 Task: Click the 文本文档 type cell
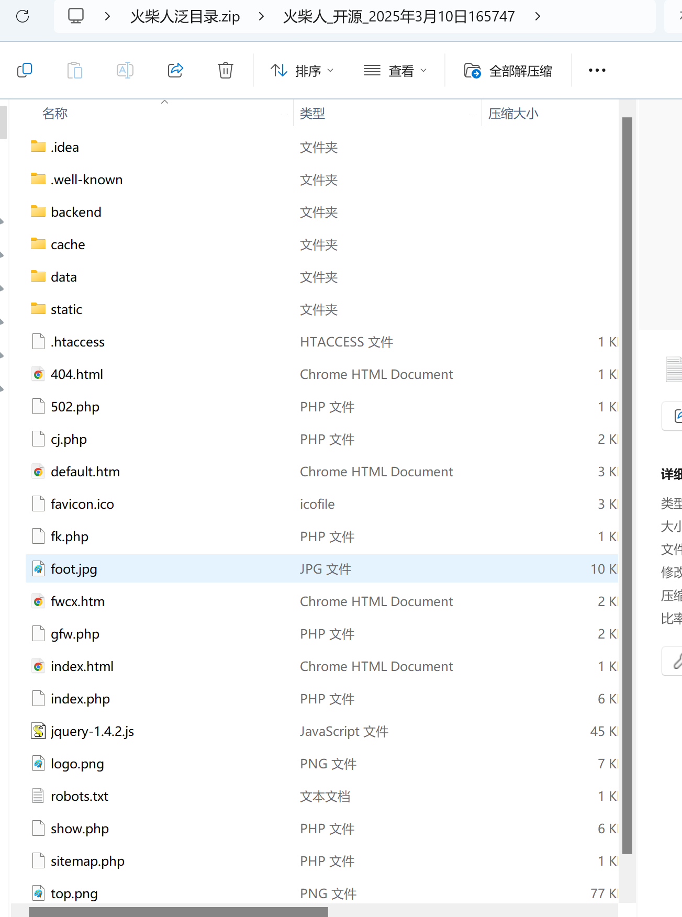pos(325,796)
